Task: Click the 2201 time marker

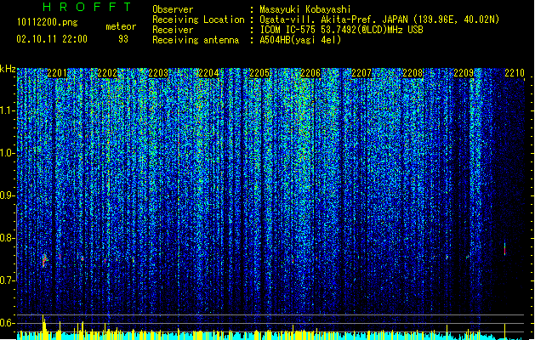Action: [x=57, y=73]
